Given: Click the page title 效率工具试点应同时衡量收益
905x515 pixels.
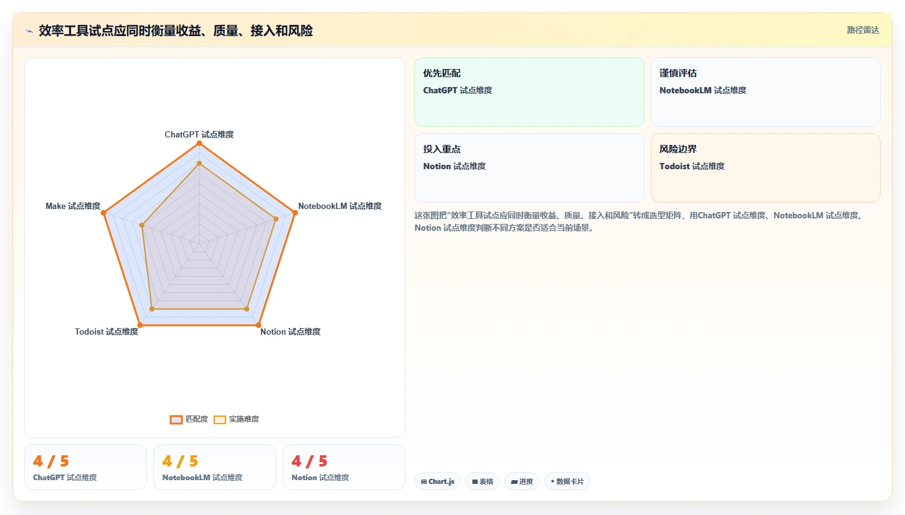Looking at the screenshot, I should click(x=176, y=30).
